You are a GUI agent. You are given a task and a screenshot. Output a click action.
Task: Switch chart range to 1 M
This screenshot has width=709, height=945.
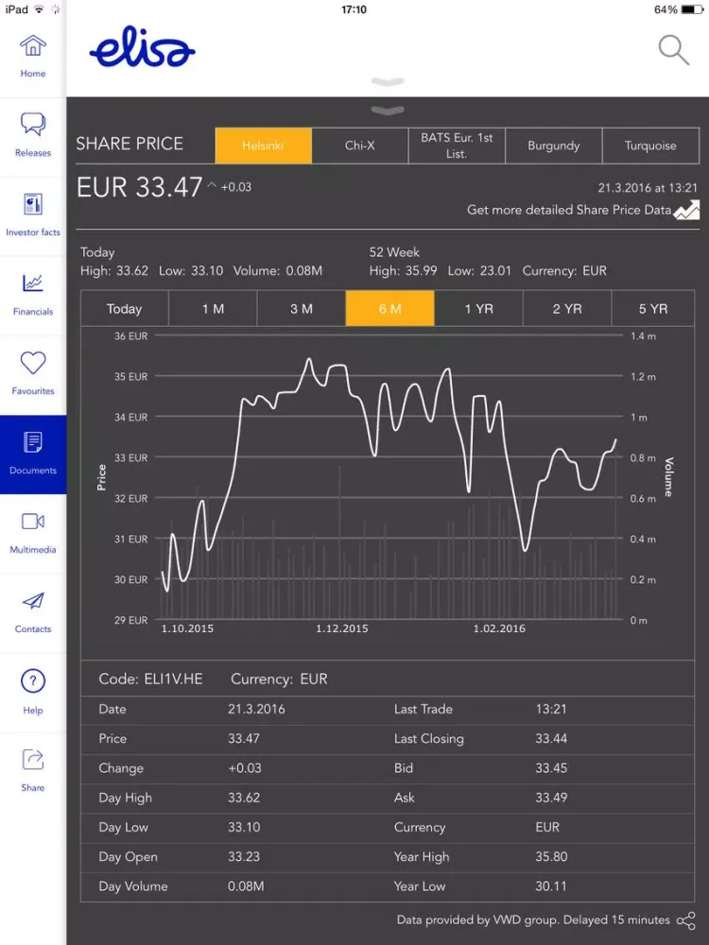[213, 309]
